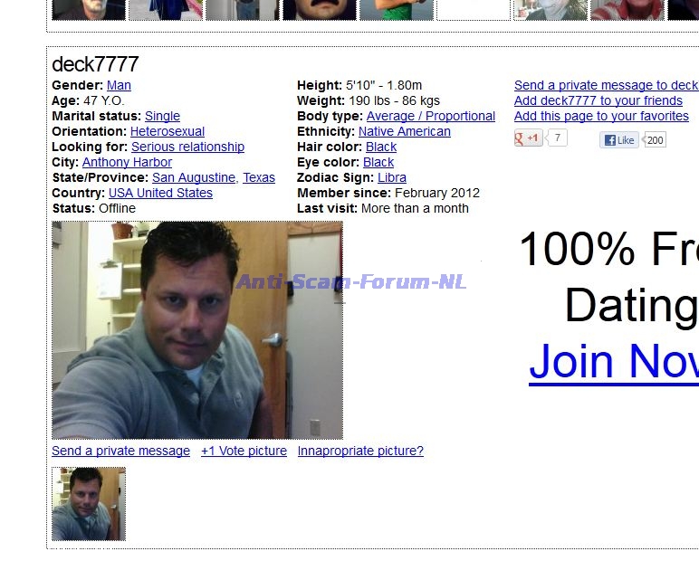
Task: Select the 'Serious relationship' link
Action: 187,147
